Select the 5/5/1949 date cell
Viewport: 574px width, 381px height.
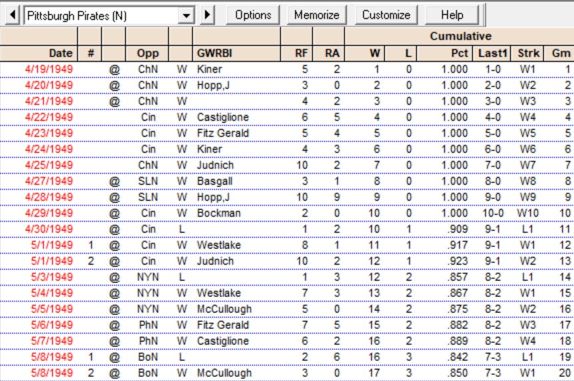pyautogui.click(x=51, y=309)
